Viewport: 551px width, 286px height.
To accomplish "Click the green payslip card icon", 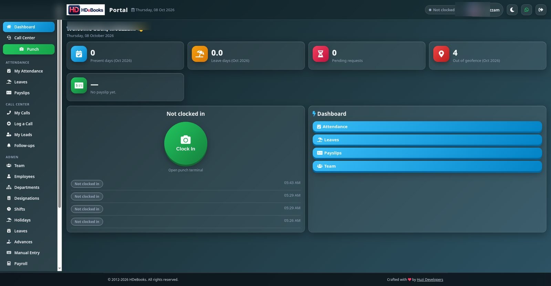I will (x=79, y=85).
